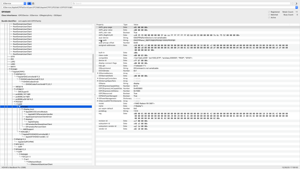The width and height of the screenshot is (300, 169).
Task: Expand the IOInterruptControllers property array
Action: [97, 78]
